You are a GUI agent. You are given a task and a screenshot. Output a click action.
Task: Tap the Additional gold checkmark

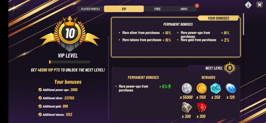tap(40, 106)
